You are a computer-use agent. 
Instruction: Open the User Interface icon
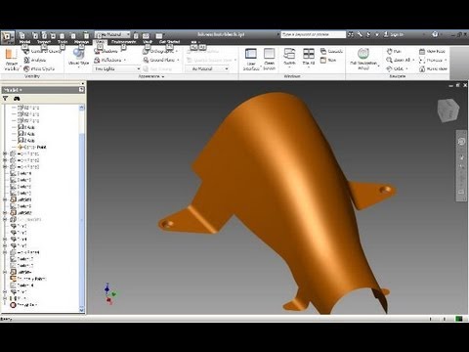point(251,54)
